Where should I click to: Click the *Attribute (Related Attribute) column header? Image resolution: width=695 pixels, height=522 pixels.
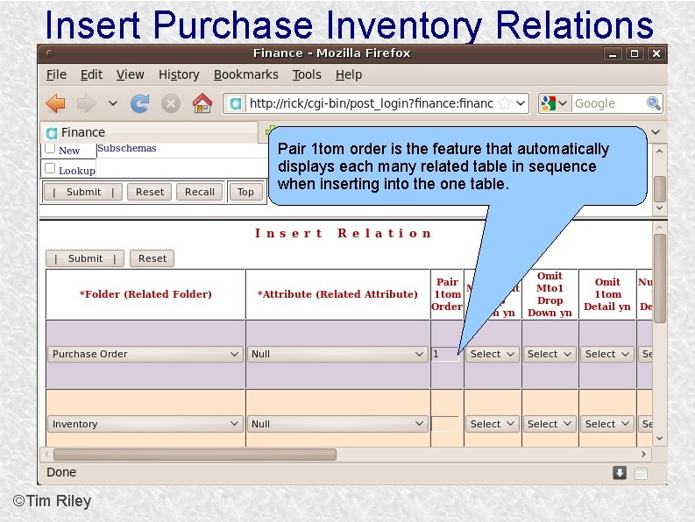337,294
